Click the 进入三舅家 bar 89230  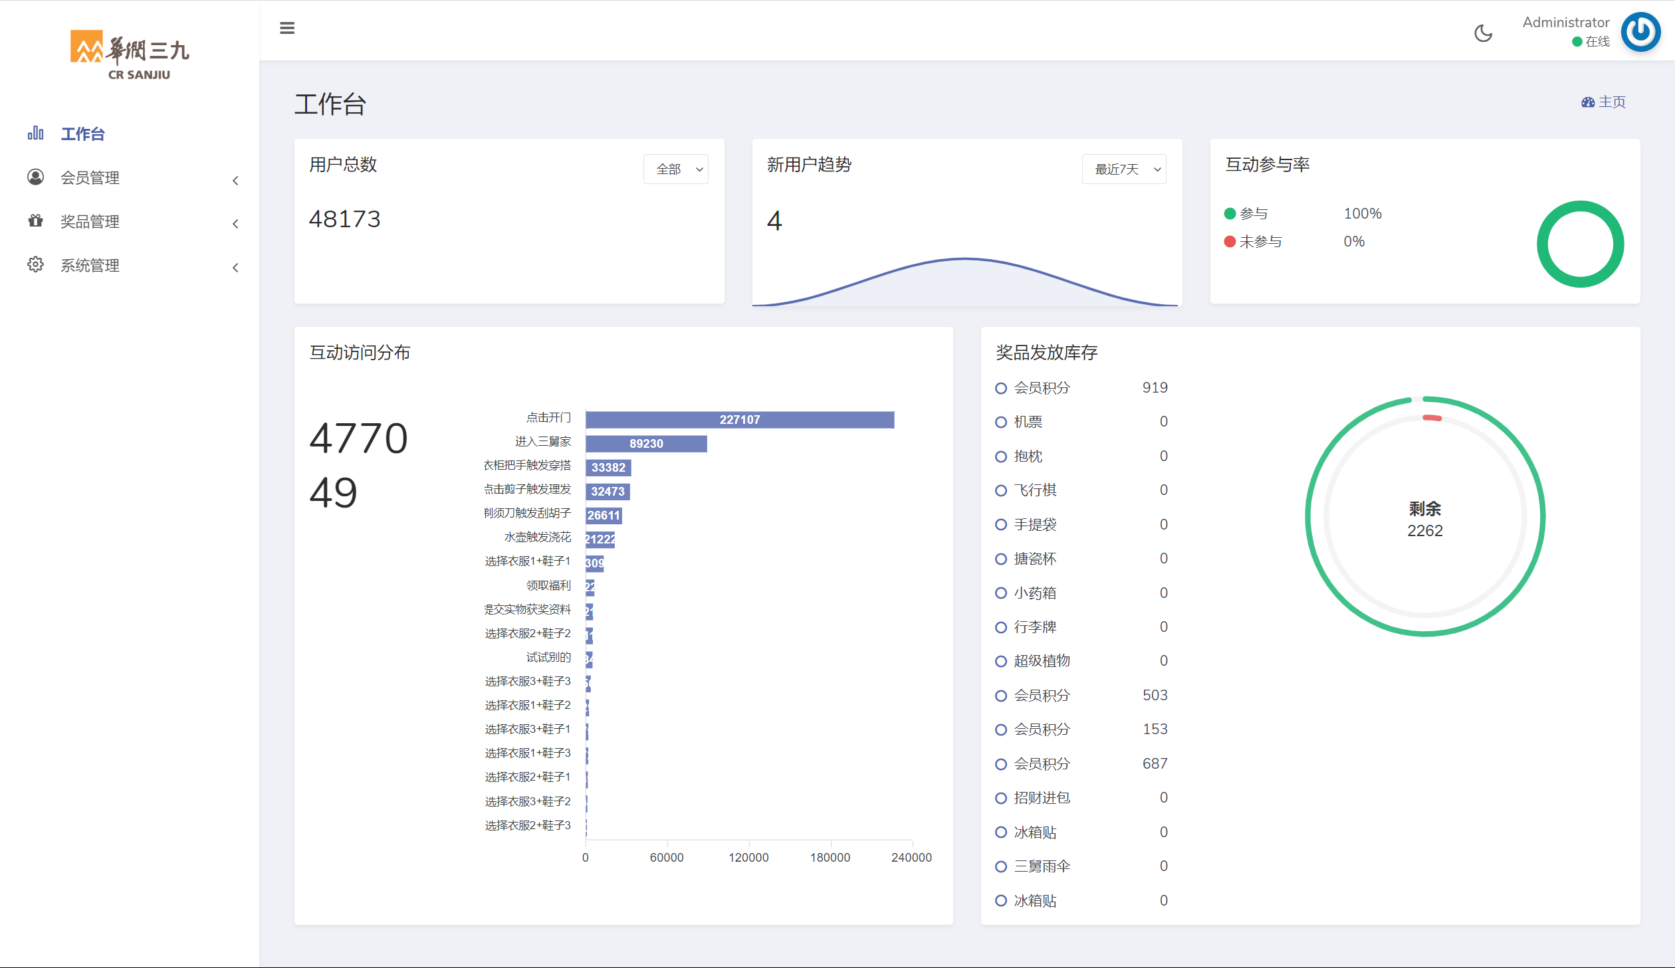coord(646,444)
